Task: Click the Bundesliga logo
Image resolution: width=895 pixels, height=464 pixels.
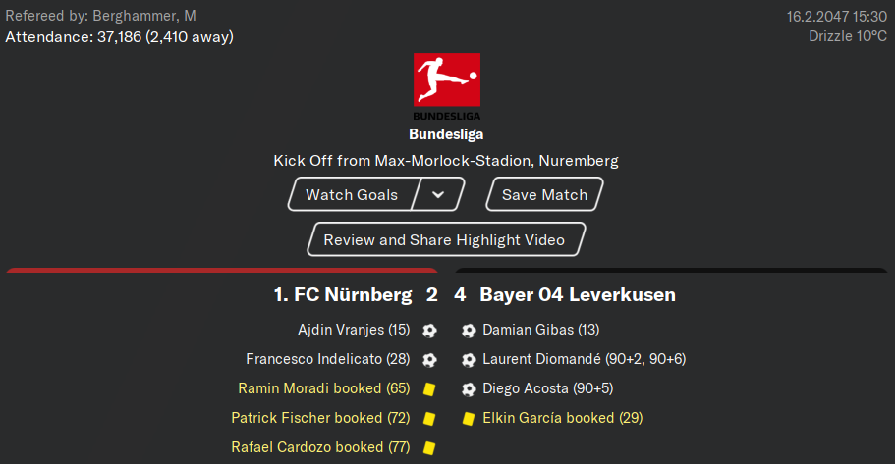Action: (x=447, y=86)
